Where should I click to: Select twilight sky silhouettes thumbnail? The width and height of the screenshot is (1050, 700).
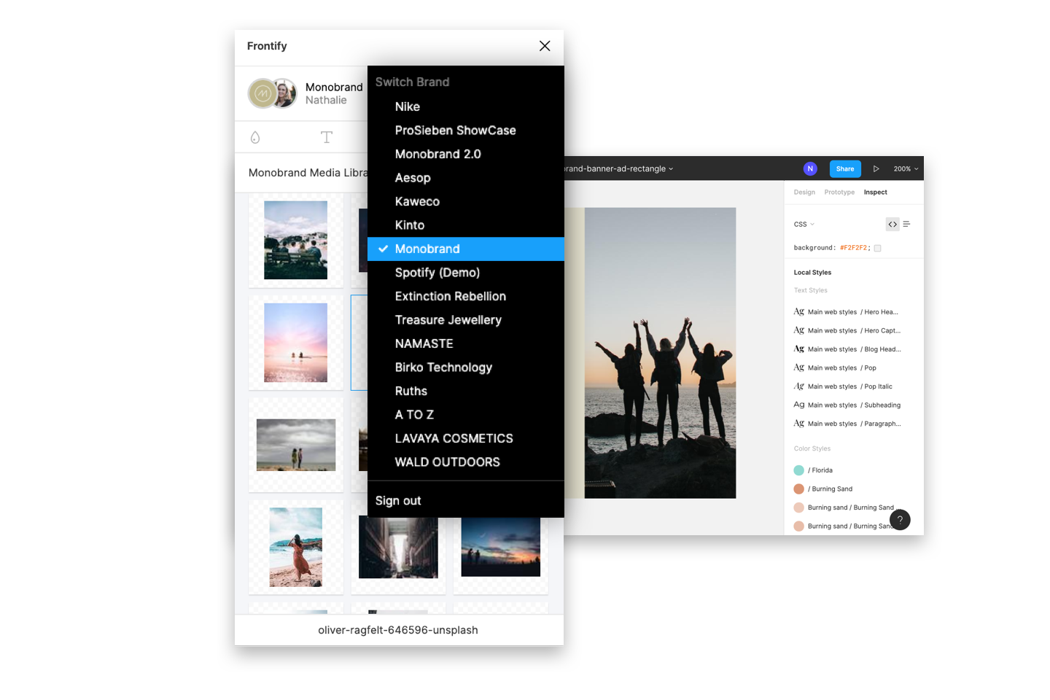500,547
